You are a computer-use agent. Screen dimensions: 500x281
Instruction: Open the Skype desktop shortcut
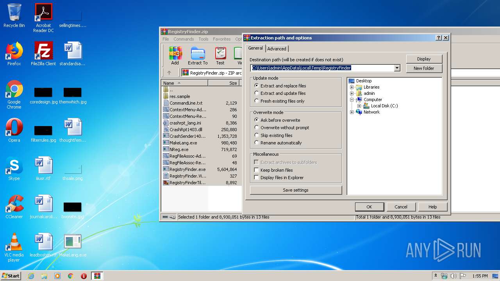tap(14, 169)
